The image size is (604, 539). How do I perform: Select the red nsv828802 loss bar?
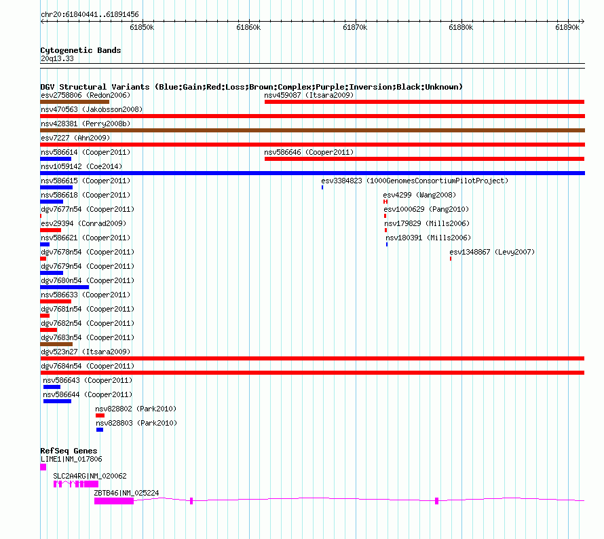point(100,415)
